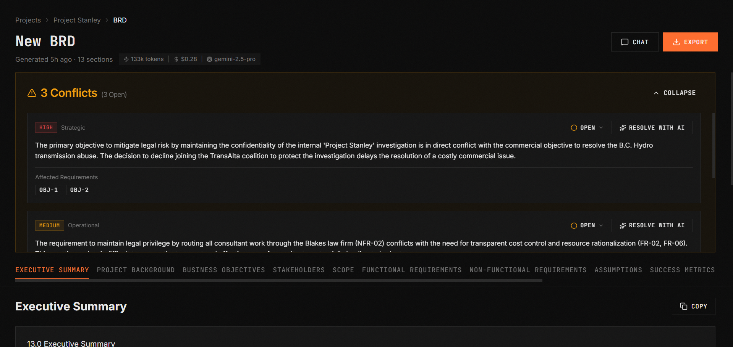Navigate to Project Stanley breadcrumb link
The image size is (733, 347).
(77, 20)
